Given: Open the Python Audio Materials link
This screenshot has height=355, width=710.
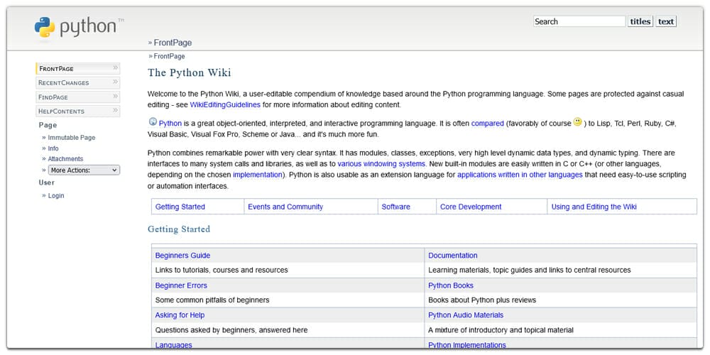Looking at the screenshot, I should pos(466,315).
